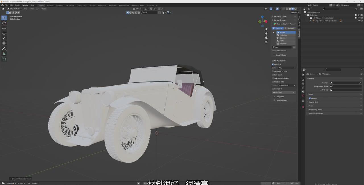Uncheck the Free first checkbox

coord(273,64)
